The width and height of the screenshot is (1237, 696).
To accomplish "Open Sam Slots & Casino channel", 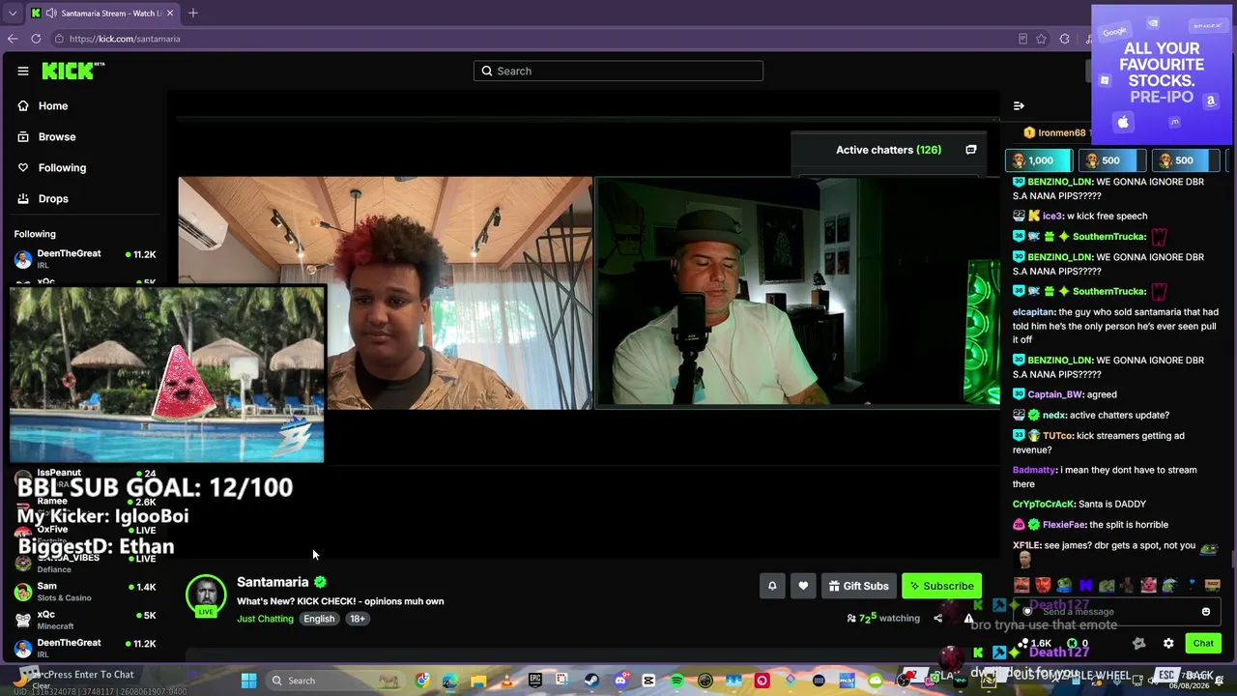I will tap(85, 592).
